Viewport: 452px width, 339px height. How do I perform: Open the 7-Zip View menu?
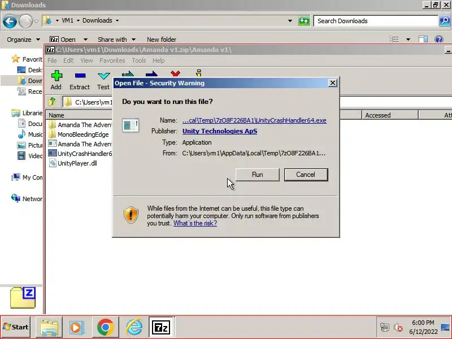pos(86,60)
